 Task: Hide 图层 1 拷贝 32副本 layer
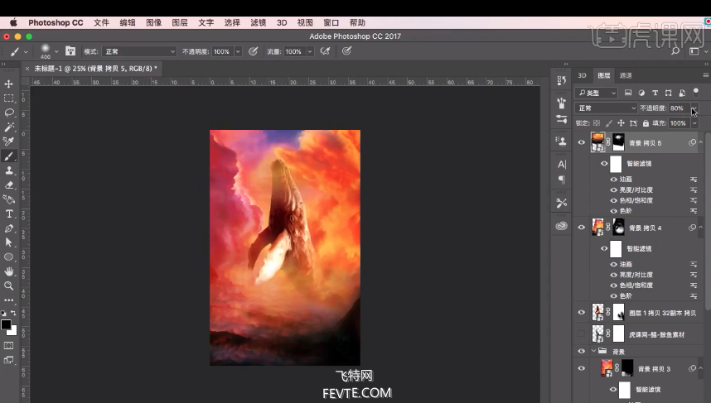point(582,313)
